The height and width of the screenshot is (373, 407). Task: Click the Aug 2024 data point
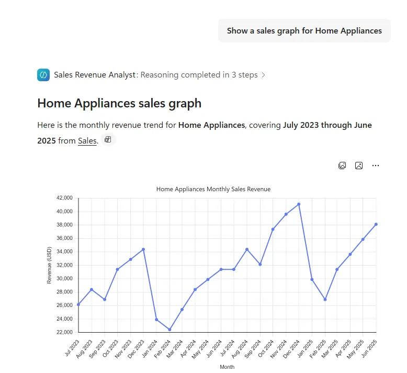coord(247,249)
